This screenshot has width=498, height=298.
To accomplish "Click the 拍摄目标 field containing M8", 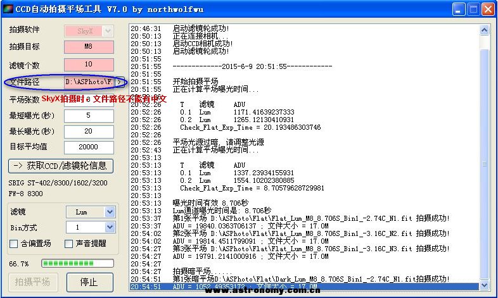I will coord(88,47).
